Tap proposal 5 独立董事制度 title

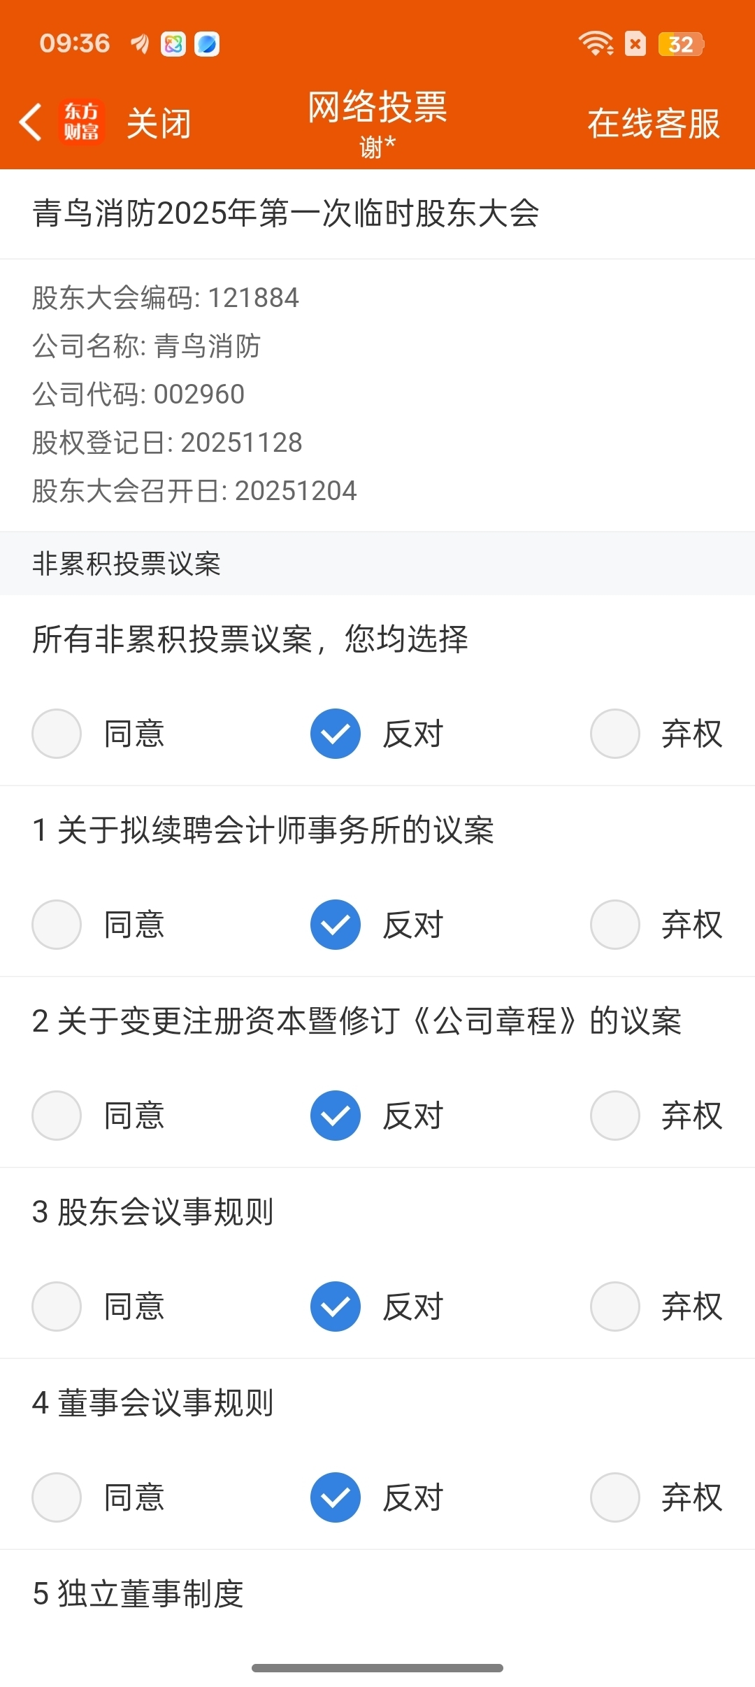pyautogui.click(x=138, y=1594)
